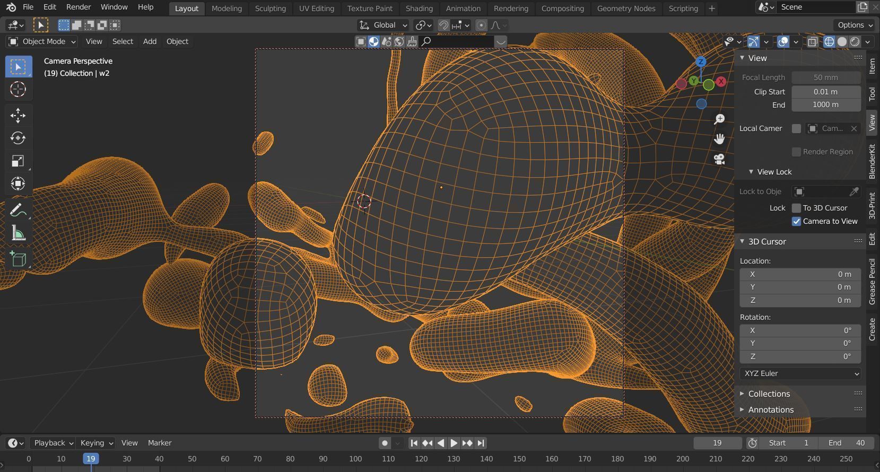The image size is (880, 472).
Task: Select the Annotate tool
Action: [19, 210]
